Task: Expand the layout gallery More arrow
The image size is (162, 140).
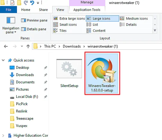Action: pos(155,30)
